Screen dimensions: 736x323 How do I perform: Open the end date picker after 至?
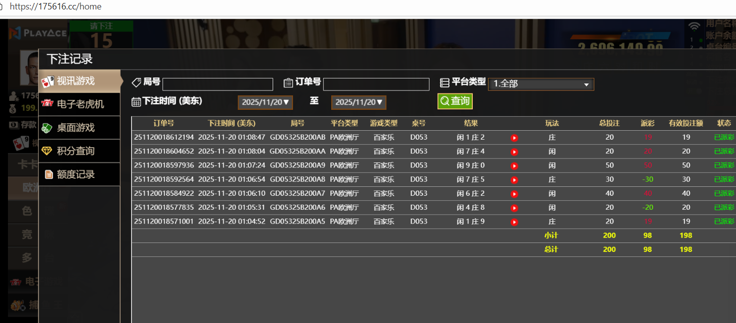click(x=359, y=102)
